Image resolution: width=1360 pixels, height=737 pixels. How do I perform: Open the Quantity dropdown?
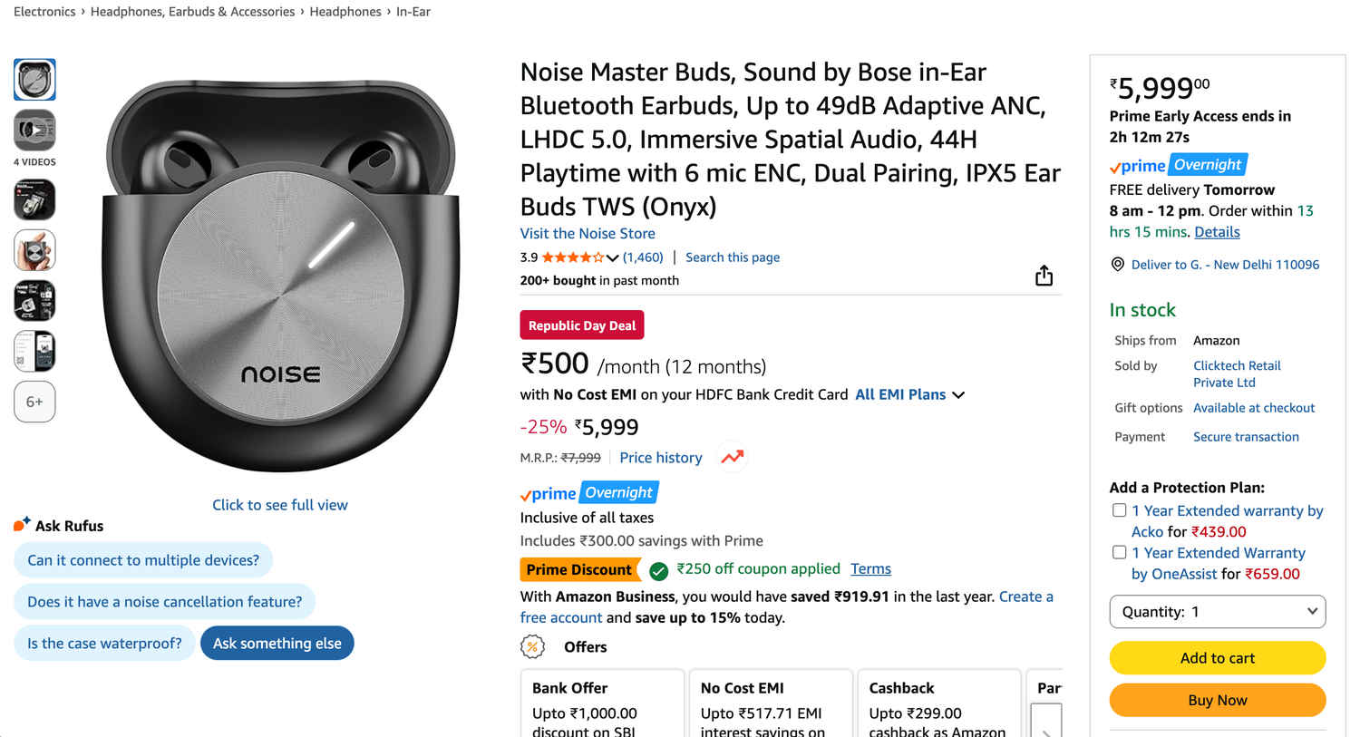pyautogui.click(x=1217, y=612)
